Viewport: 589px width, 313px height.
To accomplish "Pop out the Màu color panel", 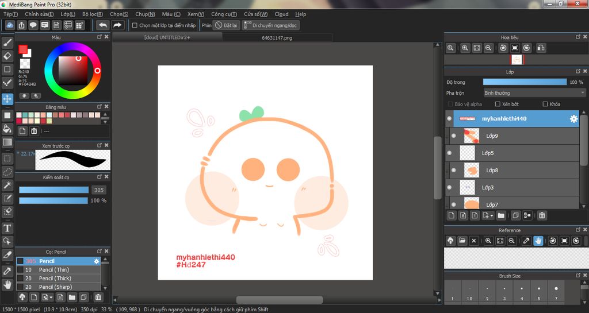I will tap(100, 37).
